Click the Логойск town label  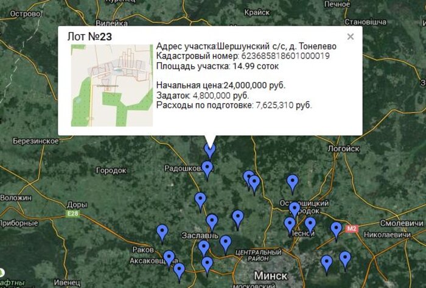pos(343,148)
